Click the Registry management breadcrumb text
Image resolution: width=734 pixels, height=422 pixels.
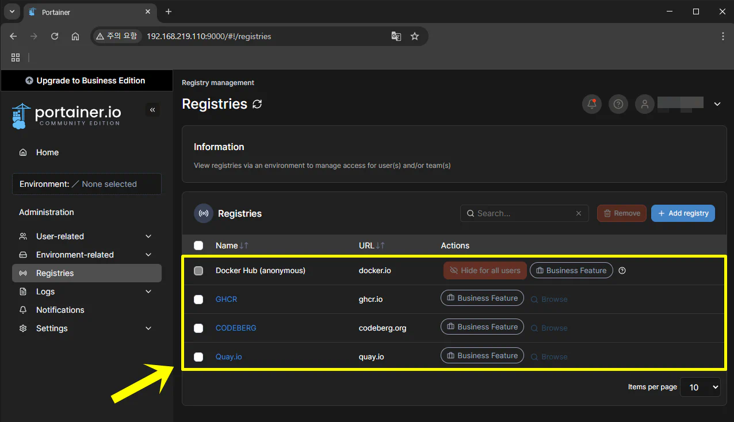218,83
